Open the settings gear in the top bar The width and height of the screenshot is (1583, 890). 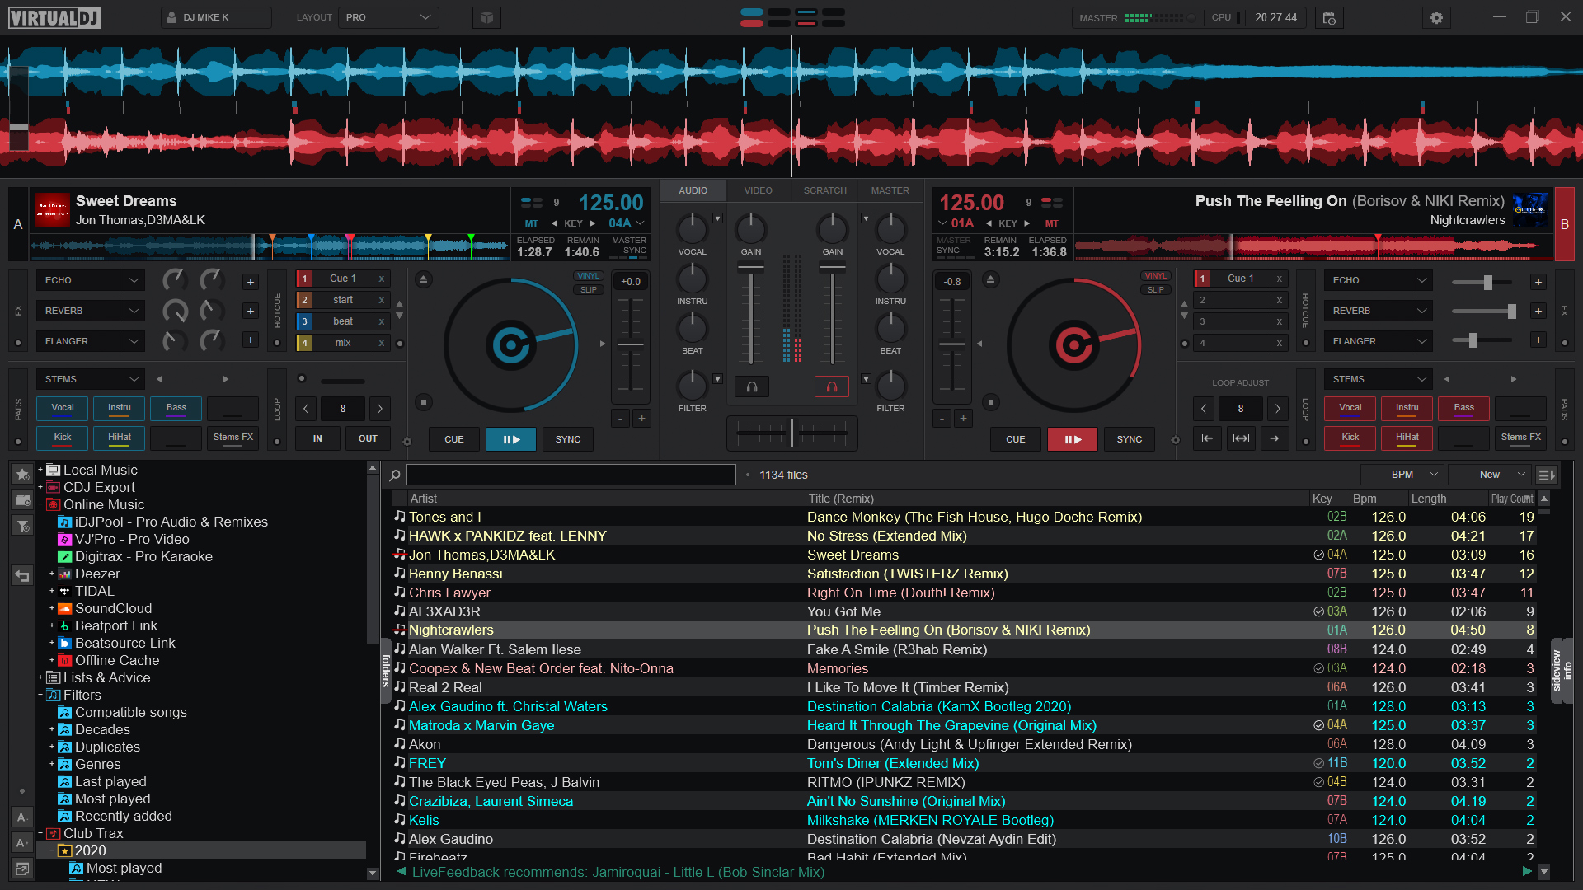pos(1435,16)
